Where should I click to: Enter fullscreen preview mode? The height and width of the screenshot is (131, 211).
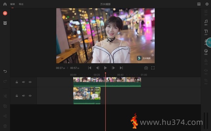[153, 68]
